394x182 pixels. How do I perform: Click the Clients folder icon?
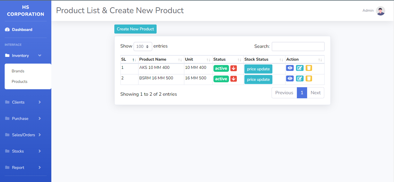click(8, 102)
